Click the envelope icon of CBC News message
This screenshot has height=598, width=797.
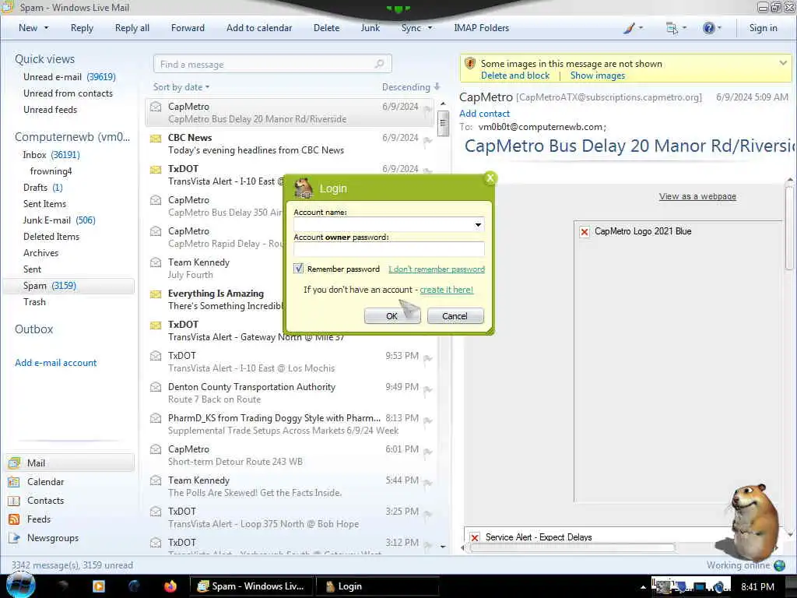point(156,138)
